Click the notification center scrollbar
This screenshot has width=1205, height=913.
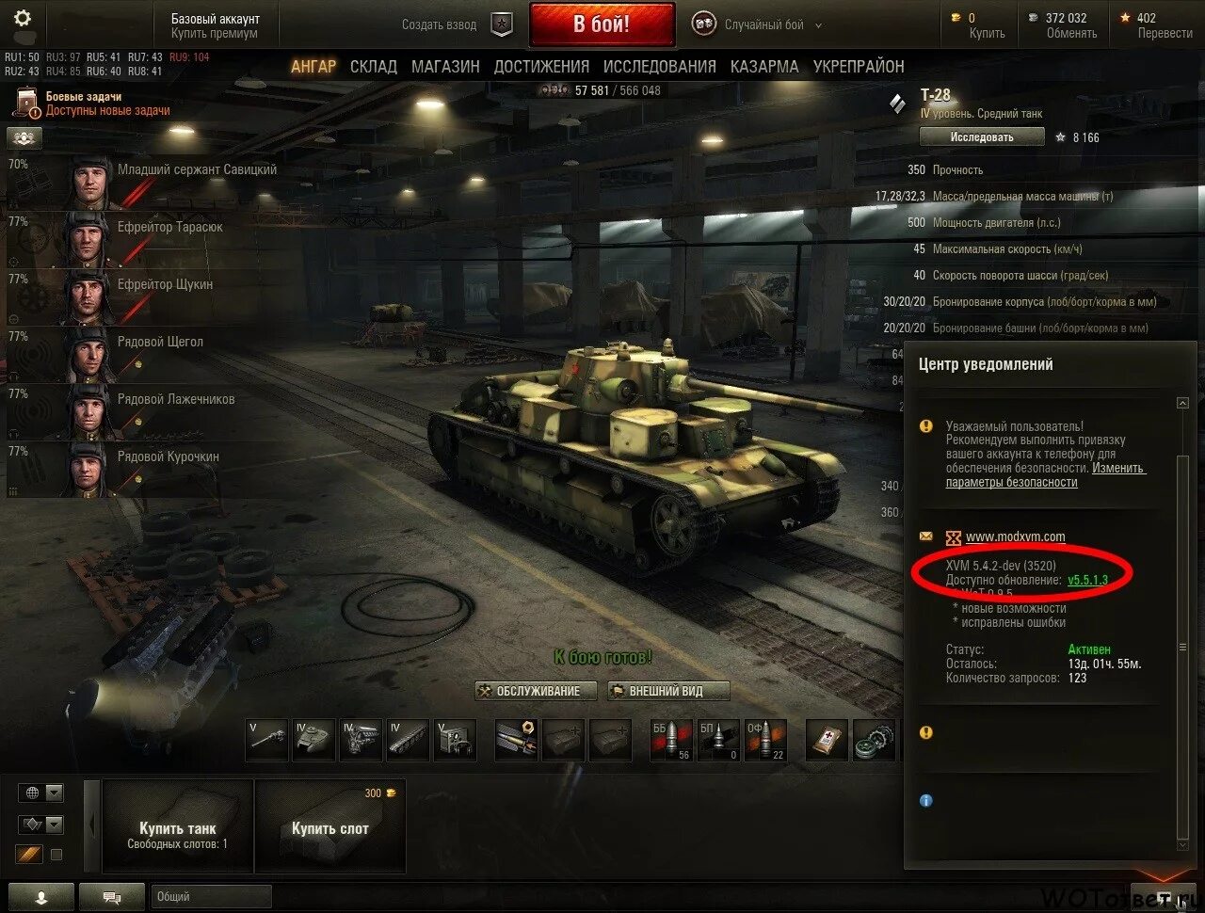click(x=1183, y=621)
